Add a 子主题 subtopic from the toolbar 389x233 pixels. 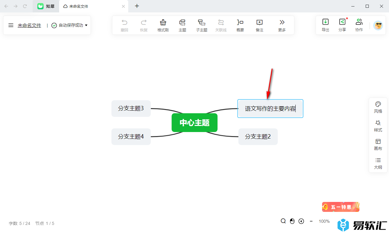click(202, 25)
